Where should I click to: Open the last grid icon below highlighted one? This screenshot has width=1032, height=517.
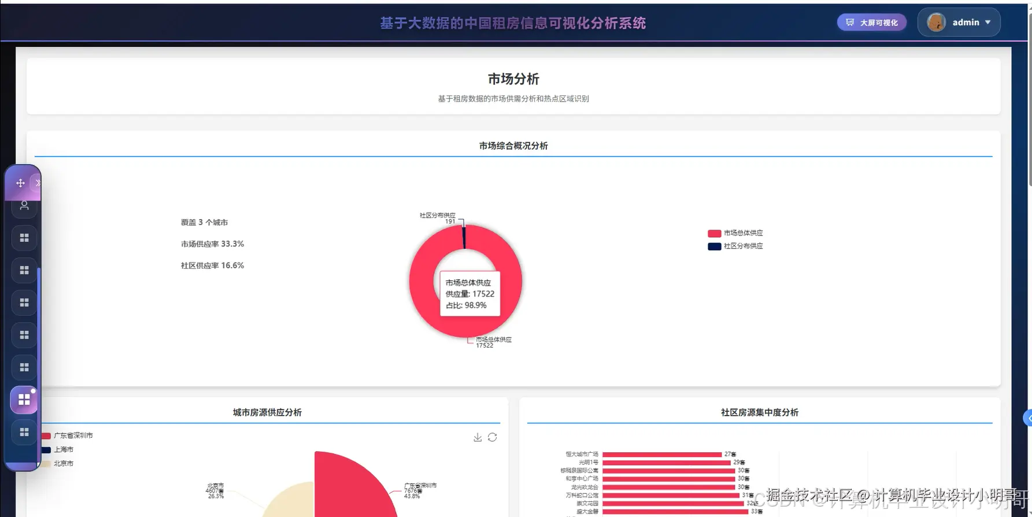pos(24,432)
